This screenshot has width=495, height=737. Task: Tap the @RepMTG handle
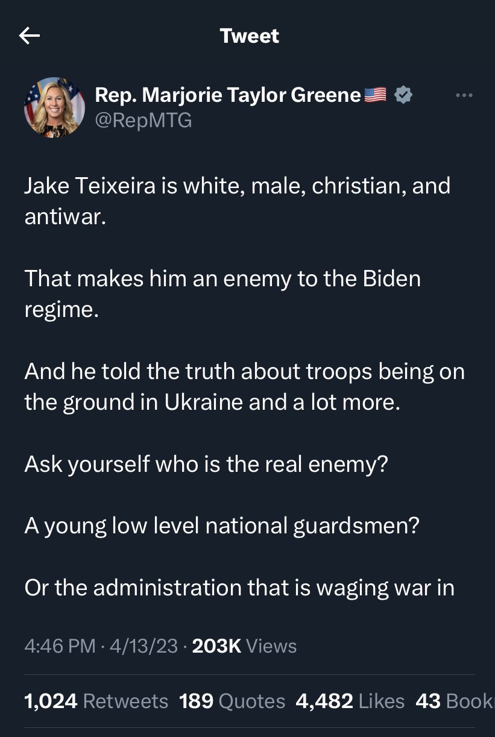[143, 121]
